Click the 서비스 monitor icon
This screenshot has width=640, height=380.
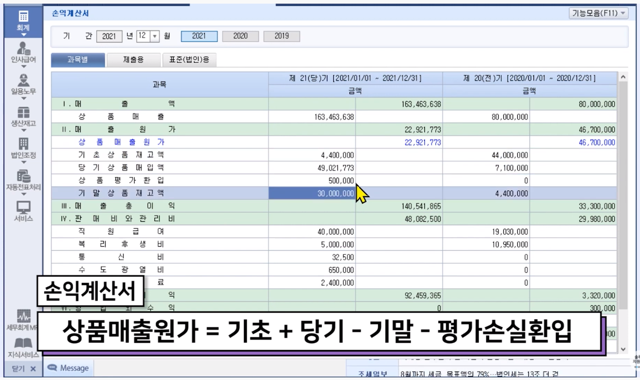click(x=23, y=208)
